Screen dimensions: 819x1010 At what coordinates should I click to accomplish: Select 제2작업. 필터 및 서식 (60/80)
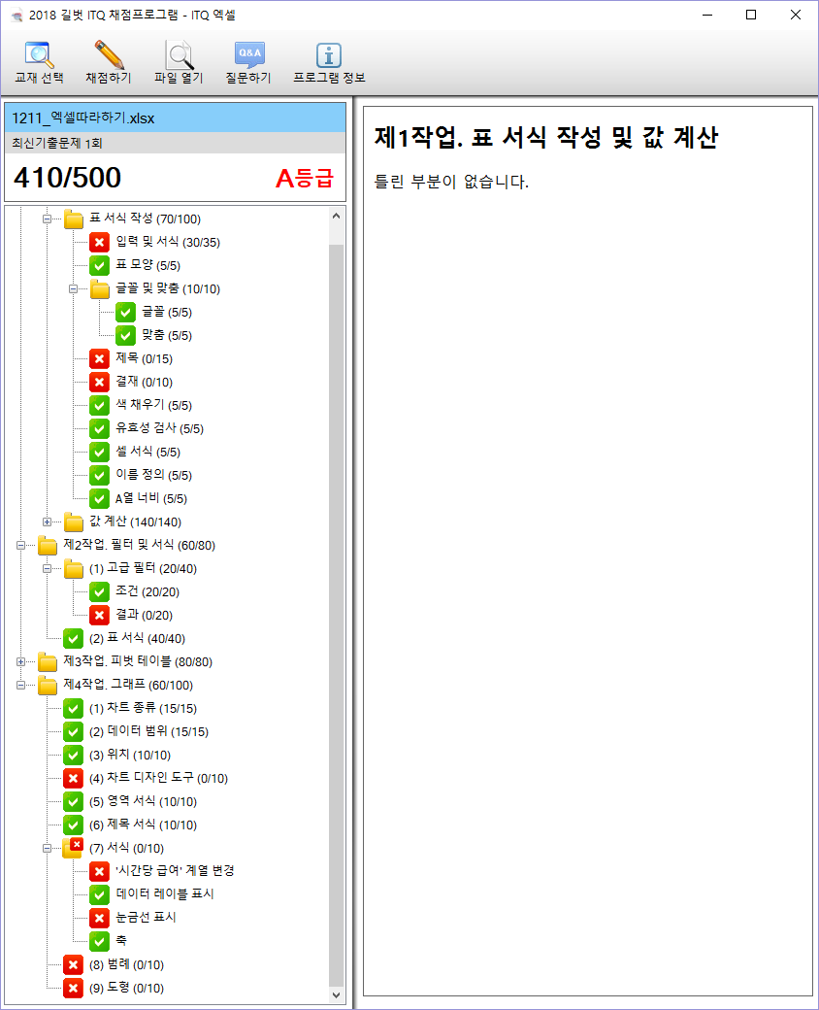click(x=139, y=546)
